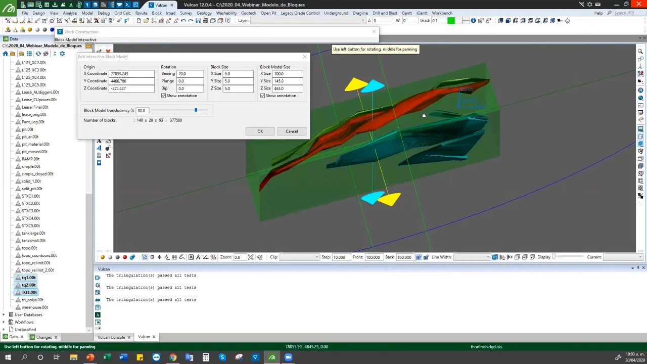The width and height of the screenshot is (647, 364).
Task: Close the Edit Interactive Block Model dialog
Action: tap(304, 57)
